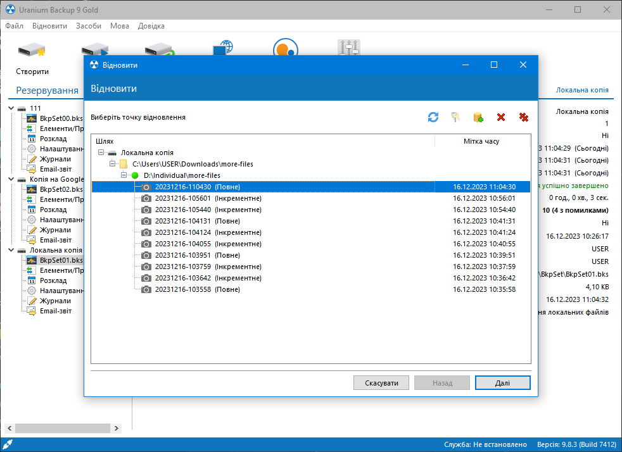Click the yellow folder icon of C:\Users\USER\Downloads\more-files
The image size is (622, 452).
[x=124, y=164]
